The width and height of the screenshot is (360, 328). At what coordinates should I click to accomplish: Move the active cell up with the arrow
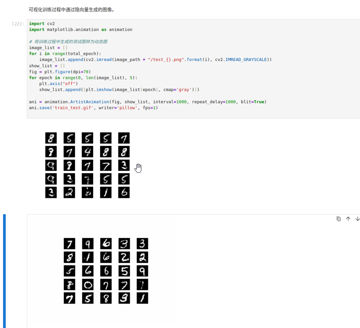pyautogui.click(x=348, y=219)
